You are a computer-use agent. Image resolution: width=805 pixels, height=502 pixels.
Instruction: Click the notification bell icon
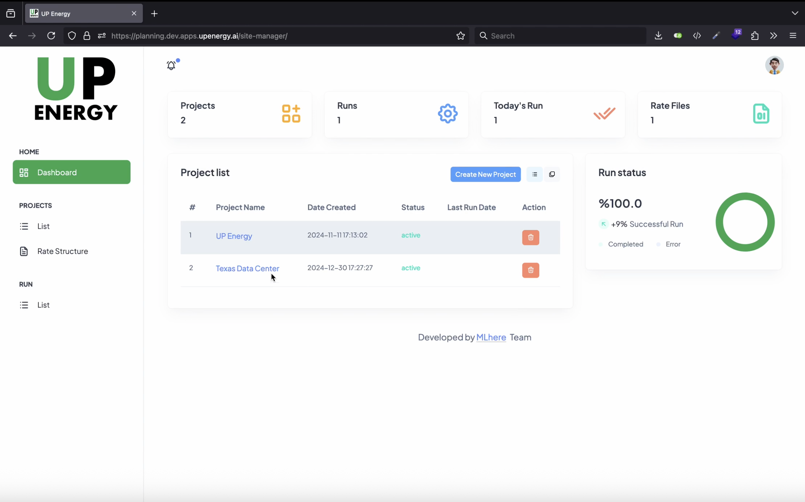point(171,65)
